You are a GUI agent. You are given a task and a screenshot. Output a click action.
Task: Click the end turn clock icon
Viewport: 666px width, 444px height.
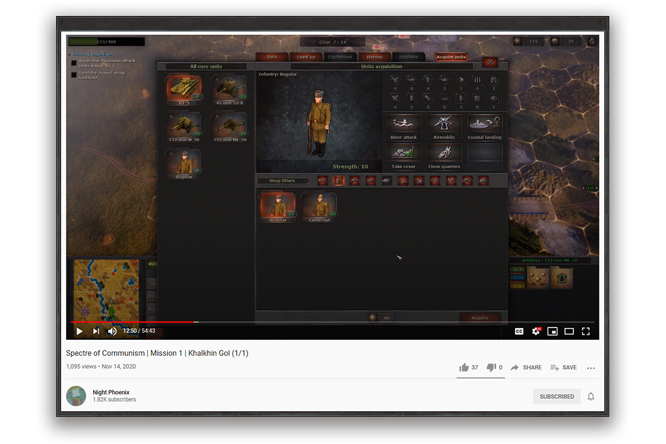(591, 41)
